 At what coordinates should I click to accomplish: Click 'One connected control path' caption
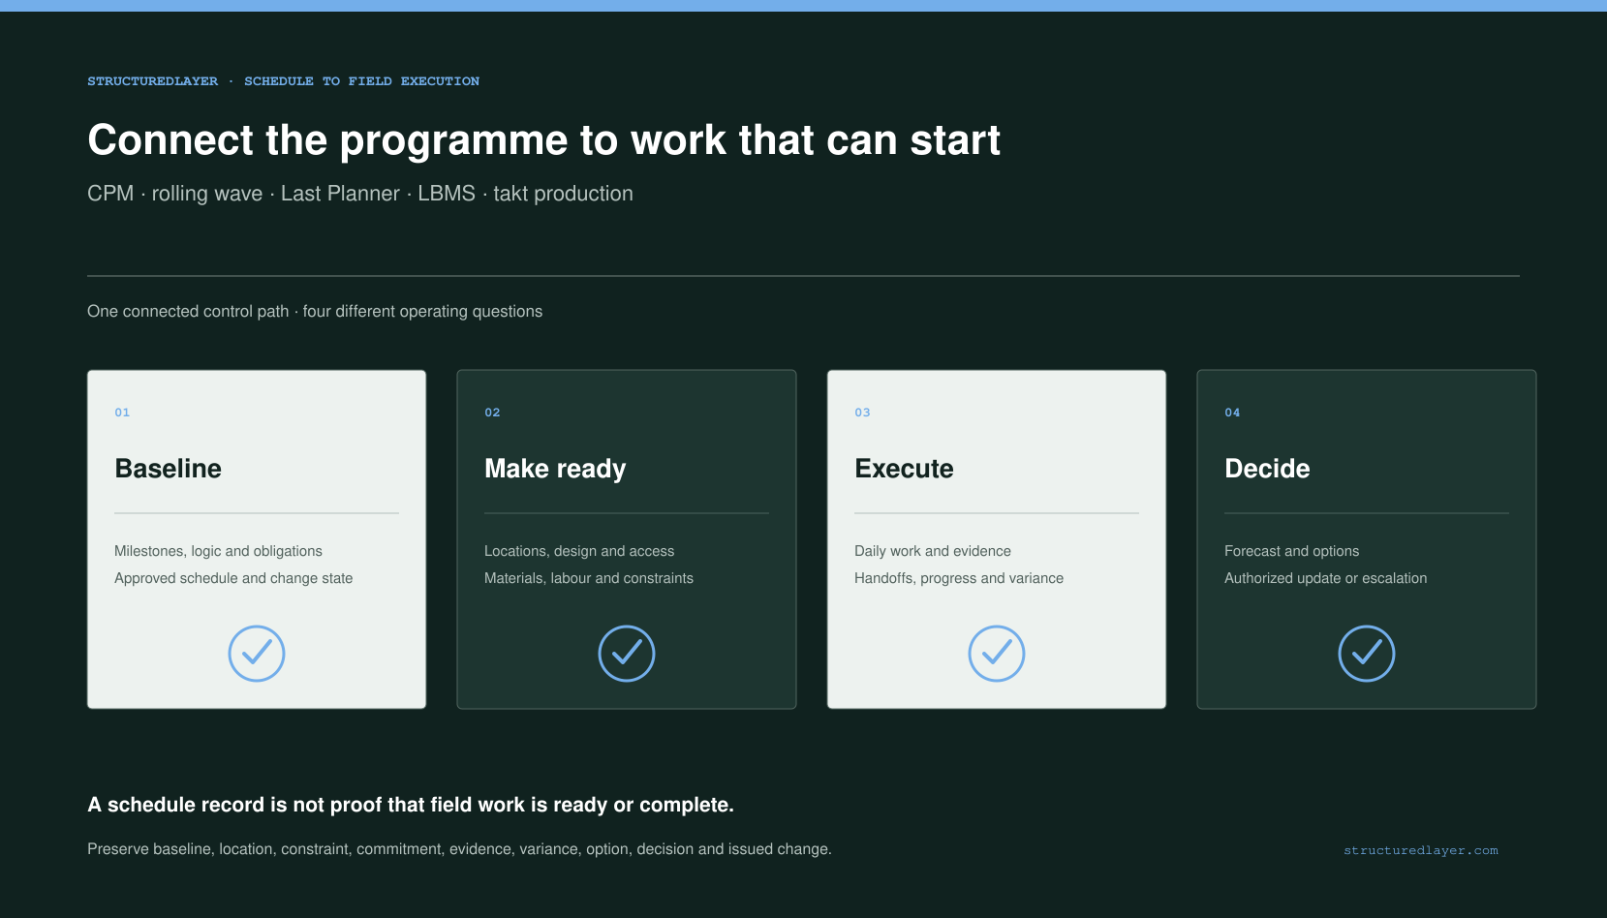coord(315,312)
